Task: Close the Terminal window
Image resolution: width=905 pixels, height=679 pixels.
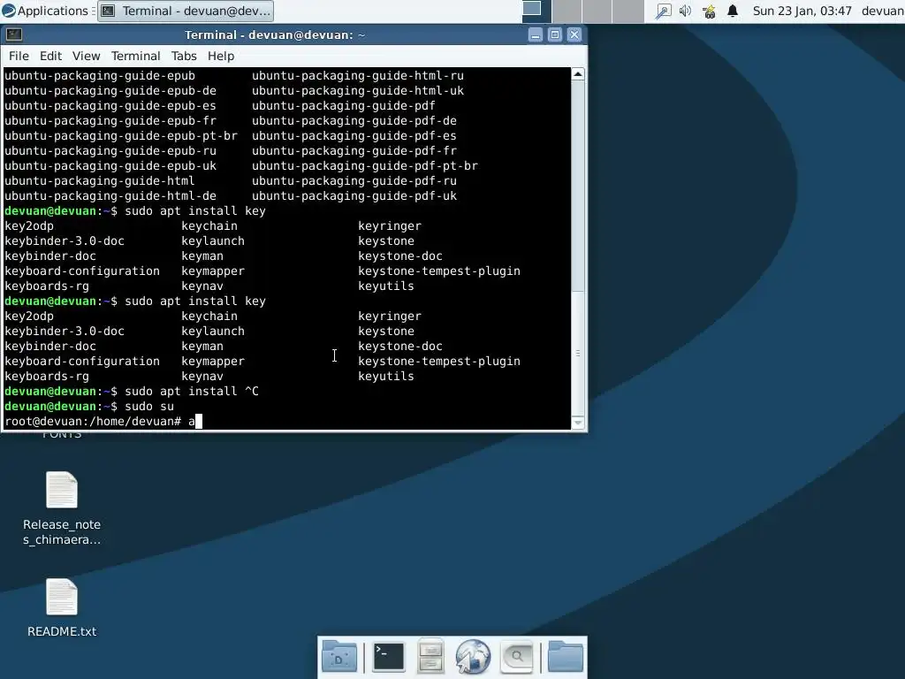Action: click(574, 34)
